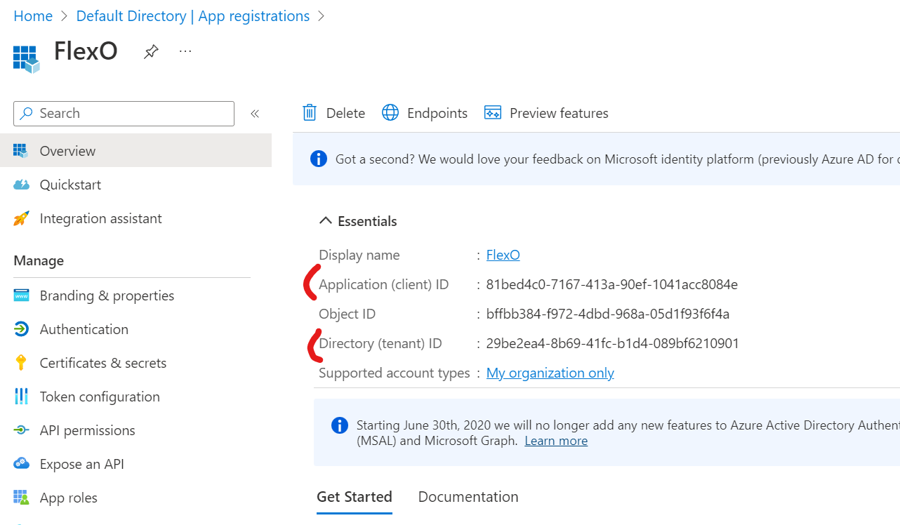Click the FlexO app registration icon

click(x=26, y=59)
